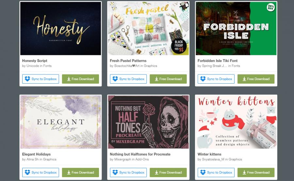Sync Forbidden Isle Tiki Font to Dropbox

[216, 79]
